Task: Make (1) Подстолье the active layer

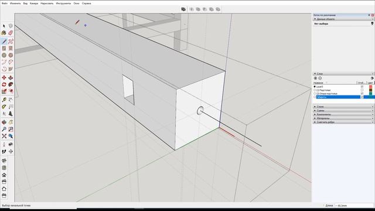Action: click(315, 90)
